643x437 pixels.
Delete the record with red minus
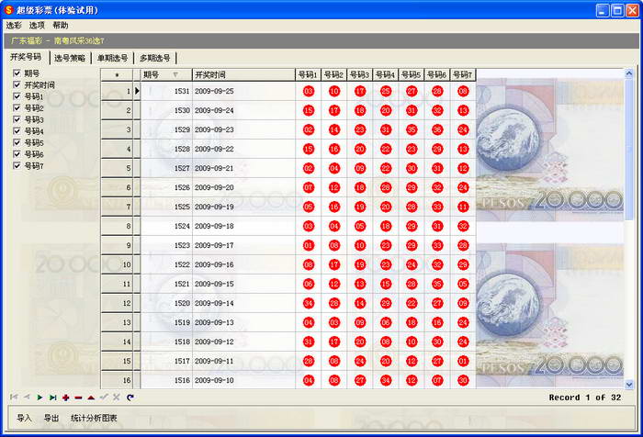(78, 398)
